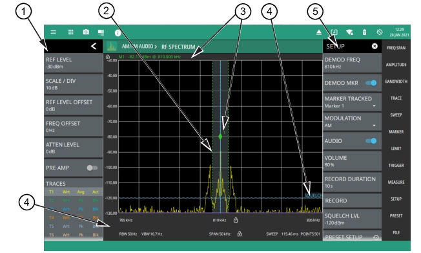
Task: Close the SETUP panel with X
Action: pyautogui.click(x=375, y=47)
